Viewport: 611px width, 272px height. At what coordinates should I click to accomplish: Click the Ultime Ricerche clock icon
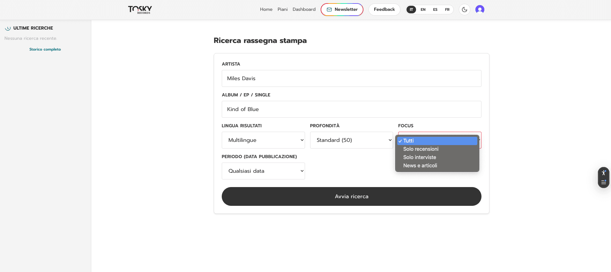coord(8,28)
